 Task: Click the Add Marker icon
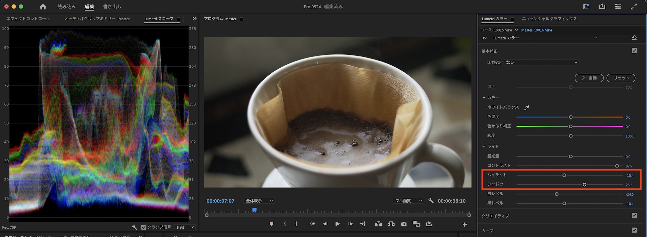click(x=271, y=224)
